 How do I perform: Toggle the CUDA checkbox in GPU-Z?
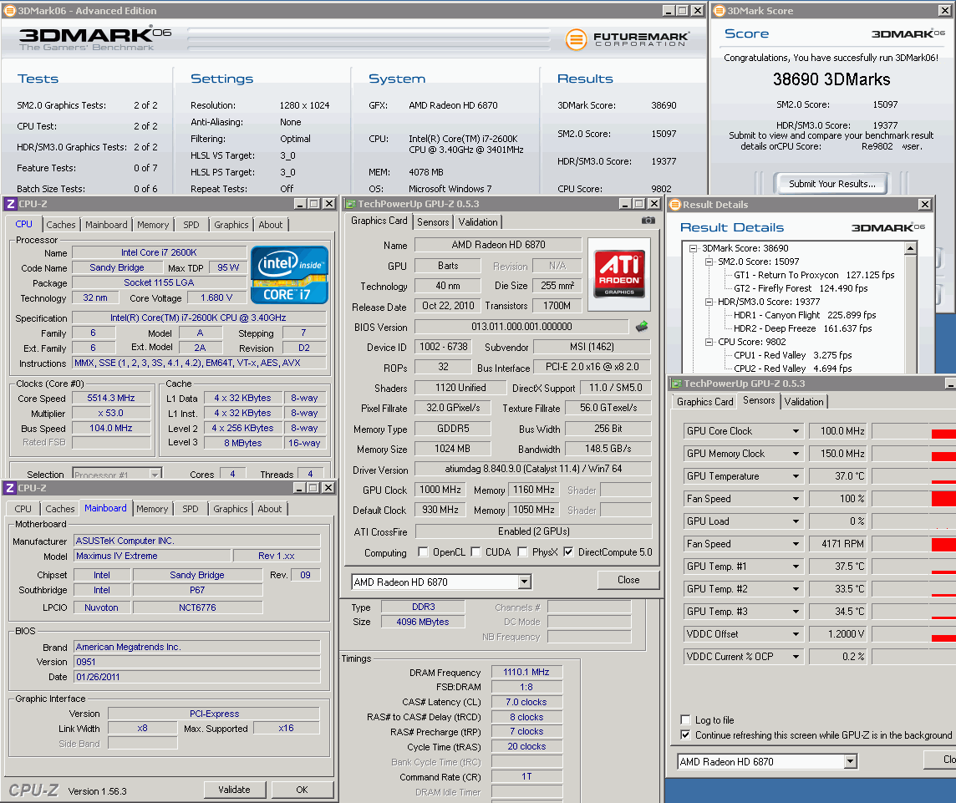tap(476, 551)
